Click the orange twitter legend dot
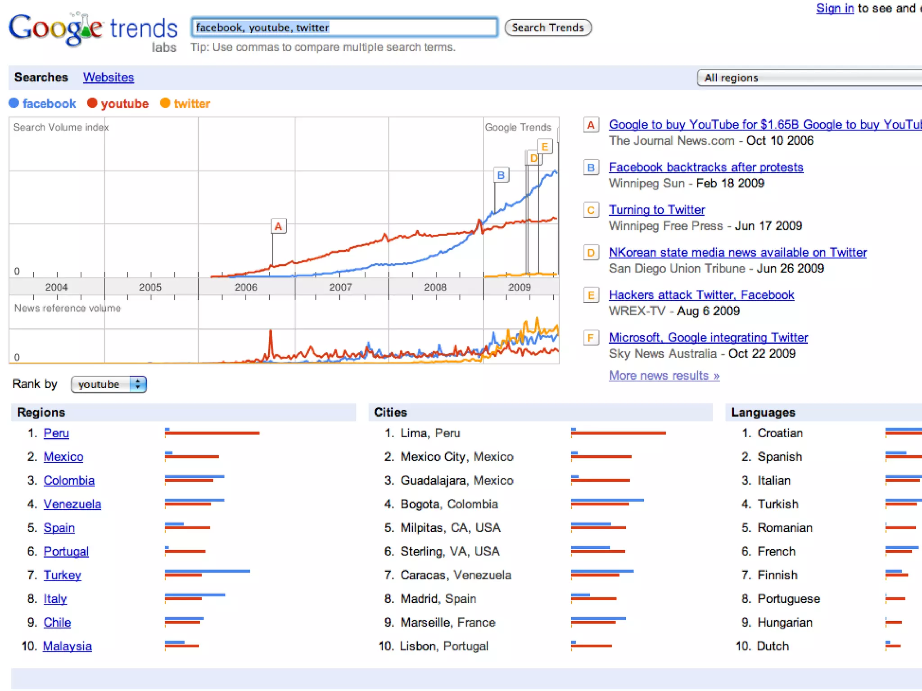 point(165,103)
